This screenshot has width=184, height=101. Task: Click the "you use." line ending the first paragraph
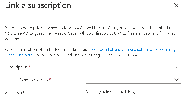[x=12, y=39]
